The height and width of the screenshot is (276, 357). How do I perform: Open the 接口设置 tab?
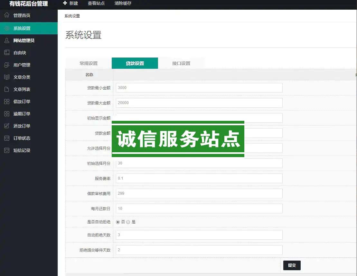(x=181, y=63)
